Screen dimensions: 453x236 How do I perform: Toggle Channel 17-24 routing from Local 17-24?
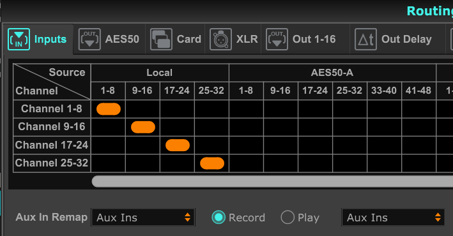178,145
